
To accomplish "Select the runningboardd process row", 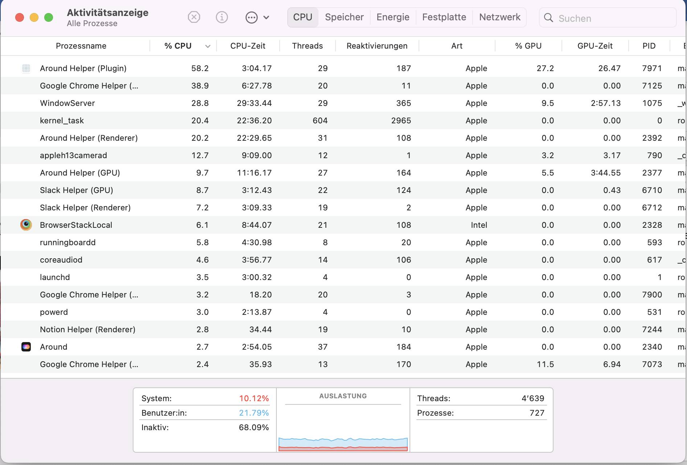I will click(x=343, y=242).
